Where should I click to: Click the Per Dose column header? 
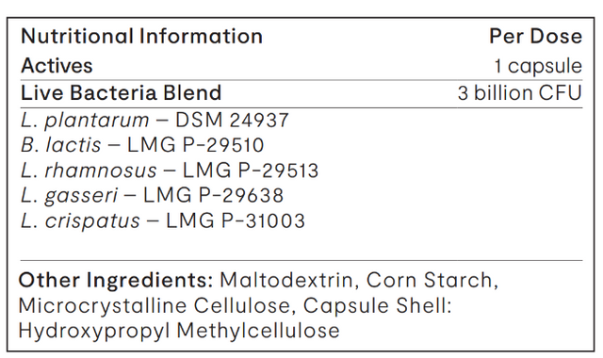click(x=536, y=37)
